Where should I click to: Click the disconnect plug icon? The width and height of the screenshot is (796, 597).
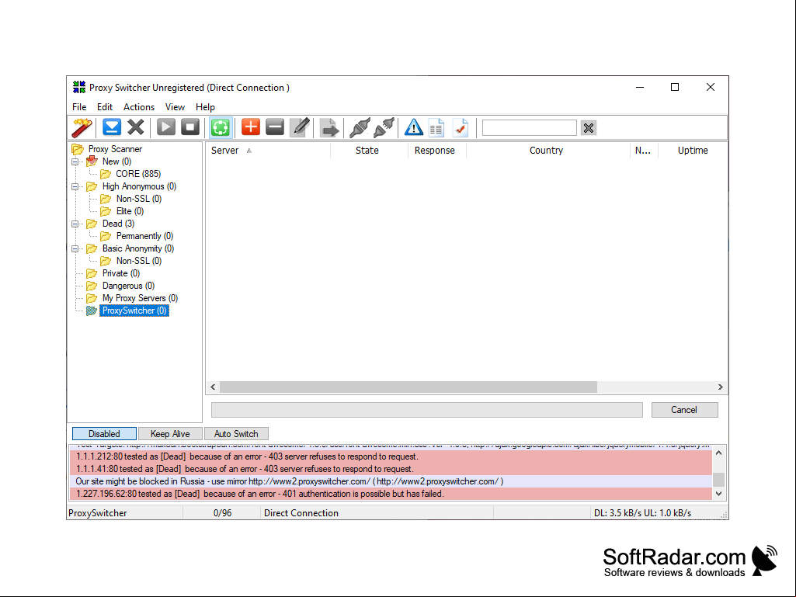(x=384, y=128)
